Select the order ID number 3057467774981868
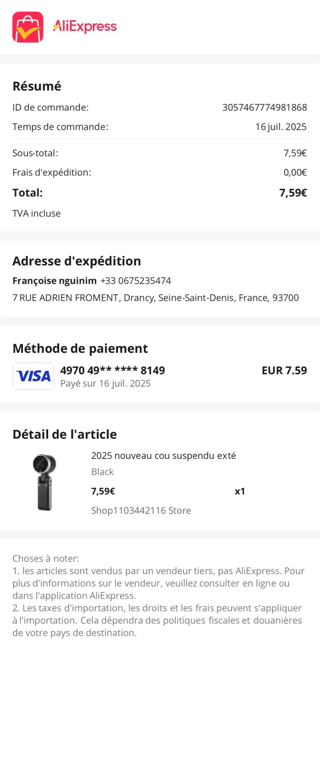 (x=265, y=107)
